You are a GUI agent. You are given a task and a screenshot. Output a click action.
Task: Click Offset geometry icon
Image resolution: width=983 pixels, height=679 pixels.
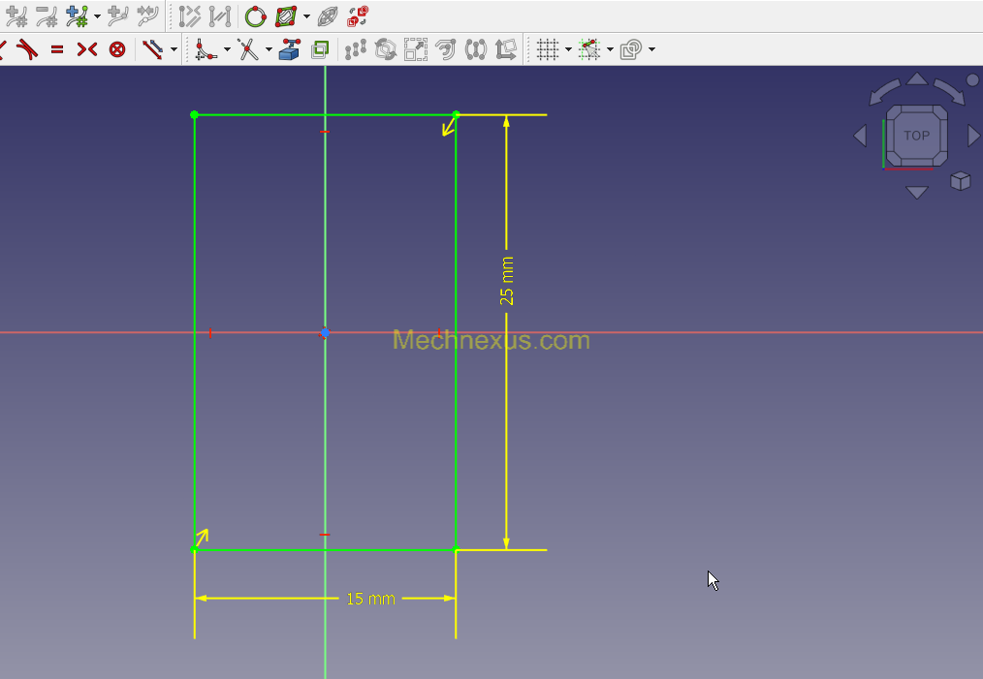[x=446, y=48]
